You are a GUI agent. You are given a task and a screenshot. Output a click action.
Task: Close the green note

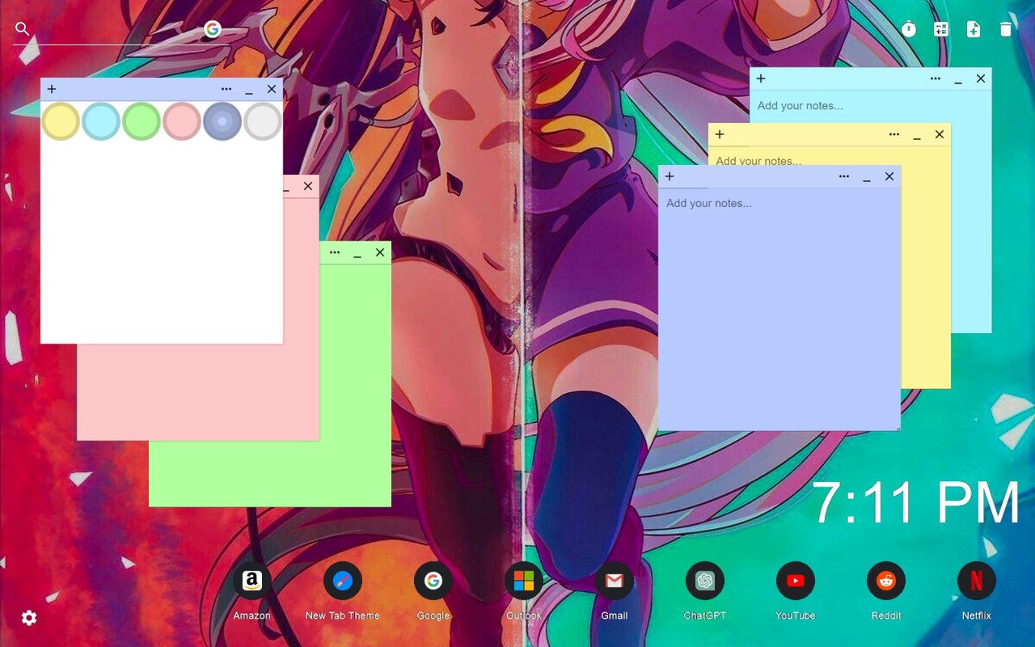[x=380, y=252]
